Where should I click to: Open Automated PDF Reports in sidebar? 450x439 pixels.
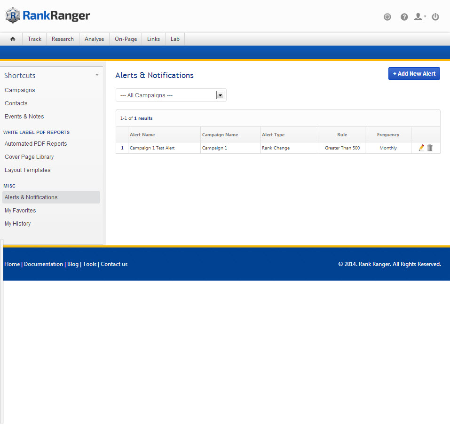(x=36, y=144)
